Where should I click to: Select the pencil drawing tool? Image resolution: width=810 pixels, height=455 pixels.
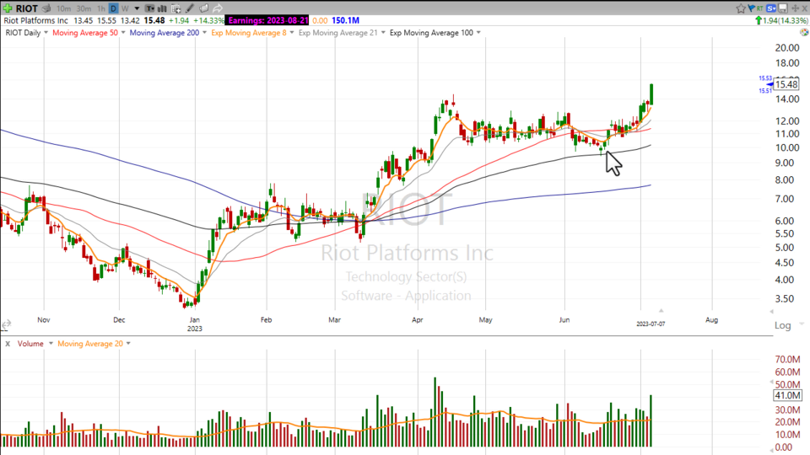[x=190, y=8]
